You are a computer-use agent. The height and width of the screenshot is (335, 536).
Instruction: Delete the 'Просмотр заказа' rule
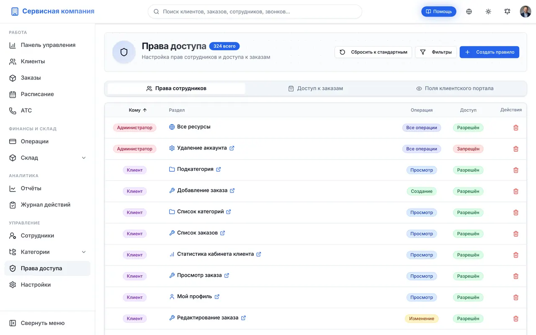[x=516, y=276]
